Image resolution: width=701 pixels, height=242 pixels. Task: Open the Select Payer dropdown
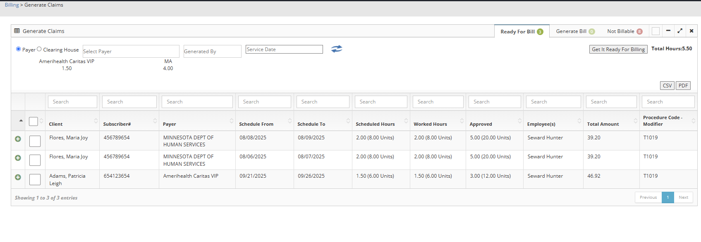[131, 51]
